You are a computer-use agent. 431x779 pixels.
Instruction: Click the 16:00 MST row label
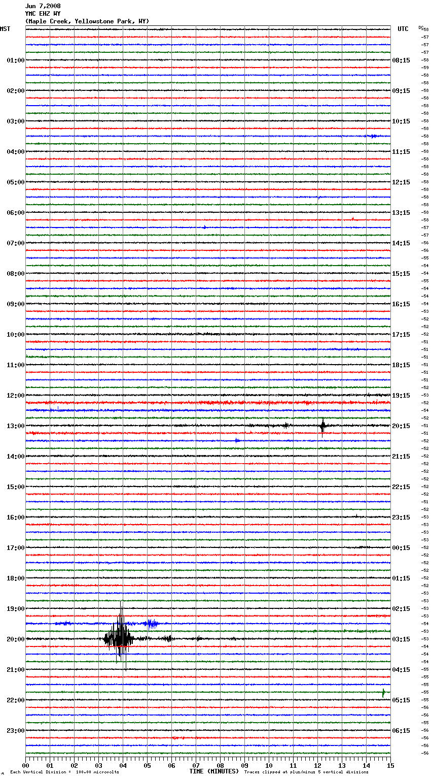pyautogui.click(x=15, y=517)
